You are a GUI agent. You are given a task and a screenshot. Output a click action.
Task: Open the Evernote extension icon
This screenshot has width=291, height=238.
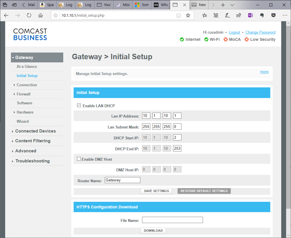(262, 15)
